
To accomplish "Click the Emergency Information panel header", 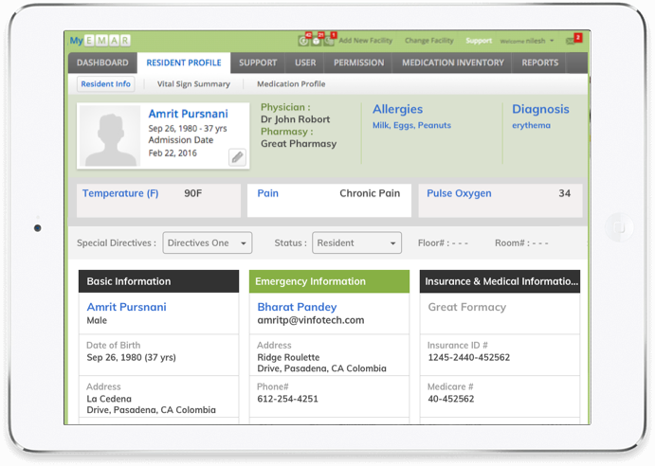I will tap(329, 281).
